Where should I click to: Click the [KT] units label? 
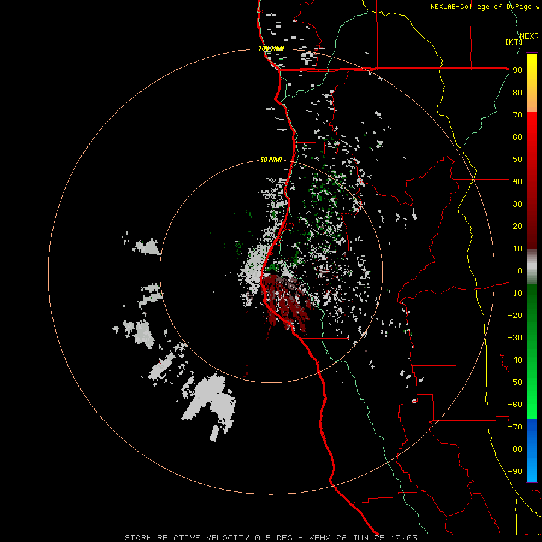coord(514,42)
